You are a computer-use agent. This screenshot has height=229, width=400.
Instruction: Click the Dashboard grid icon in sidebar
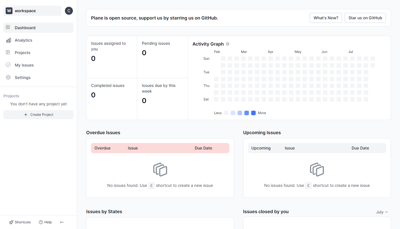8,27
